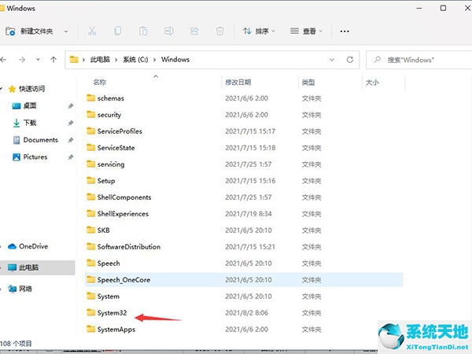Select the SKB folder
This screenshot has height=354, width=472.
click(x=103, y=230)
